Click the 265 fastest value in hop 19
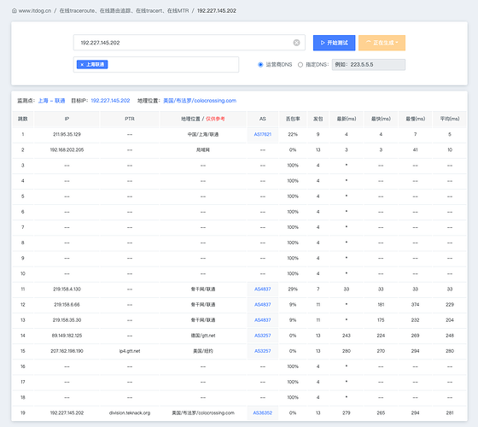This screenshot has height=427, width=478. tap(381, 413)
